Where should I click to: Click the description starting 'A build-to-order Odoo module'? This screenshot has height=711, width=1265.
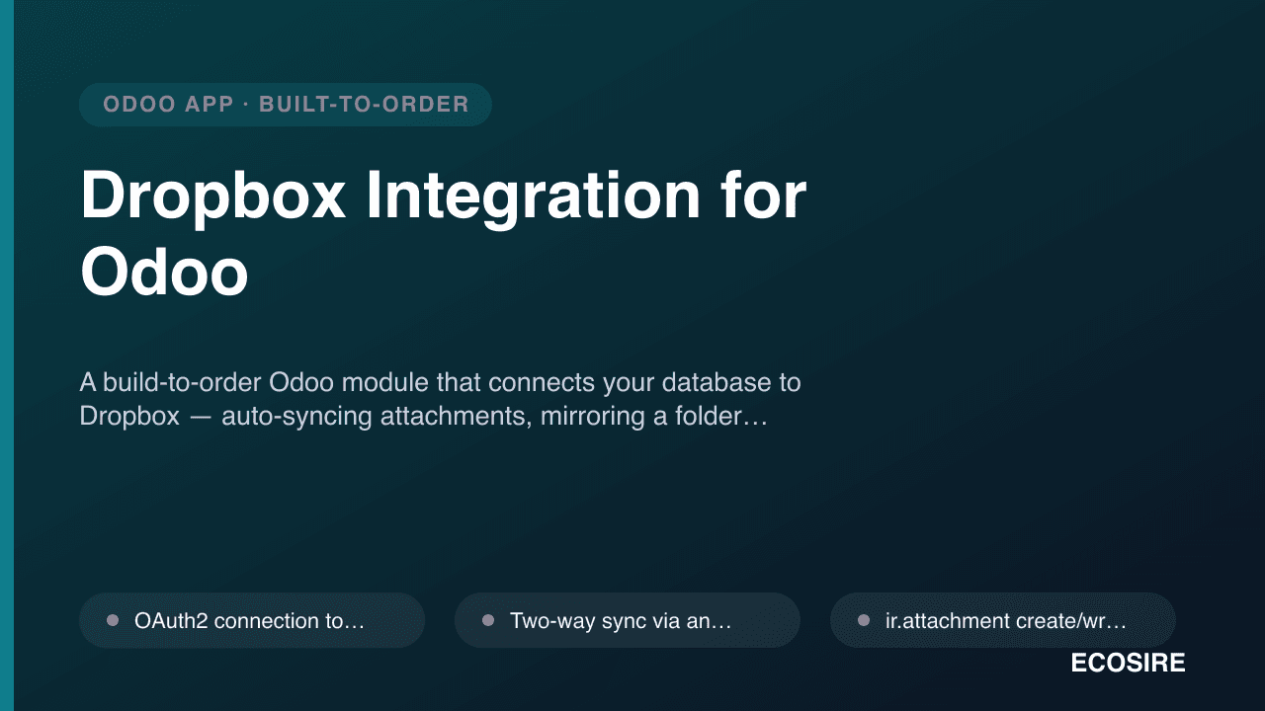point(441,399)
